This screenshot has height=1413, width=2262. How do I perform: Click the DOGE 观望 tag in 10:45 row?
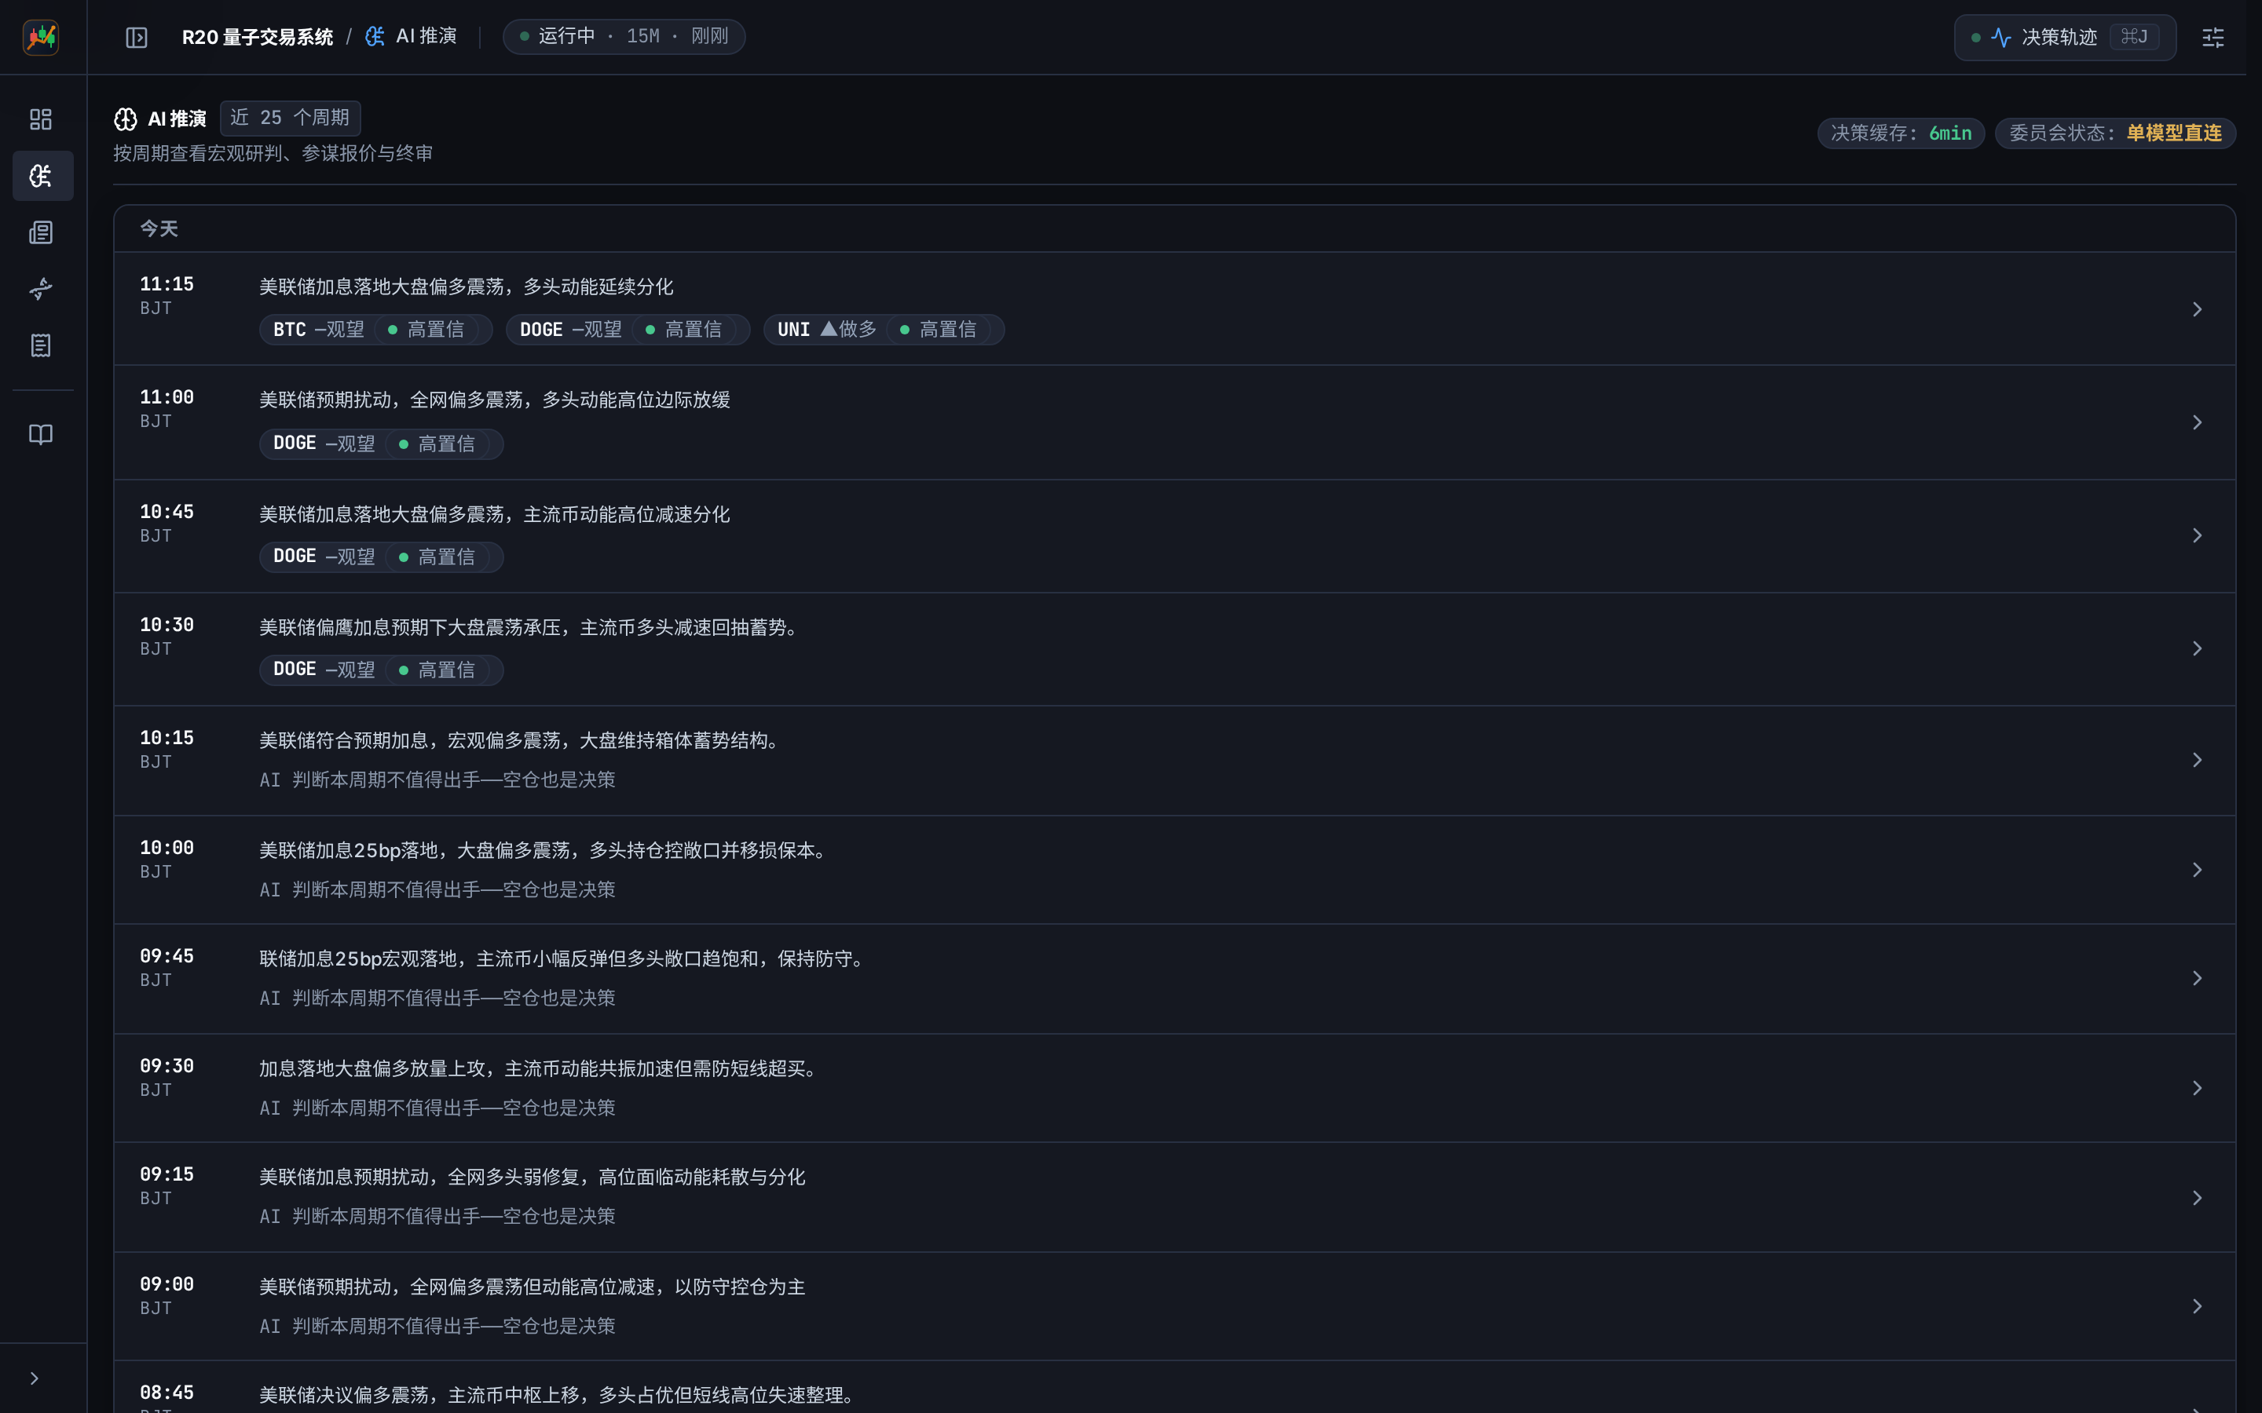coord(382,557)
